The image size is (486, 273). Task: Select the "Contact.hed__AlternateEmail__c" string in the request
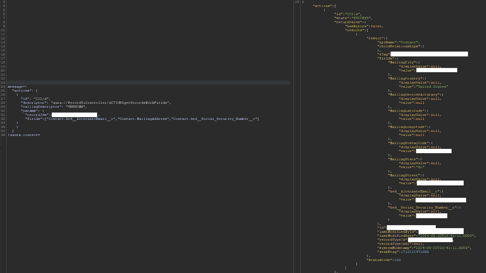click(81, 119)
